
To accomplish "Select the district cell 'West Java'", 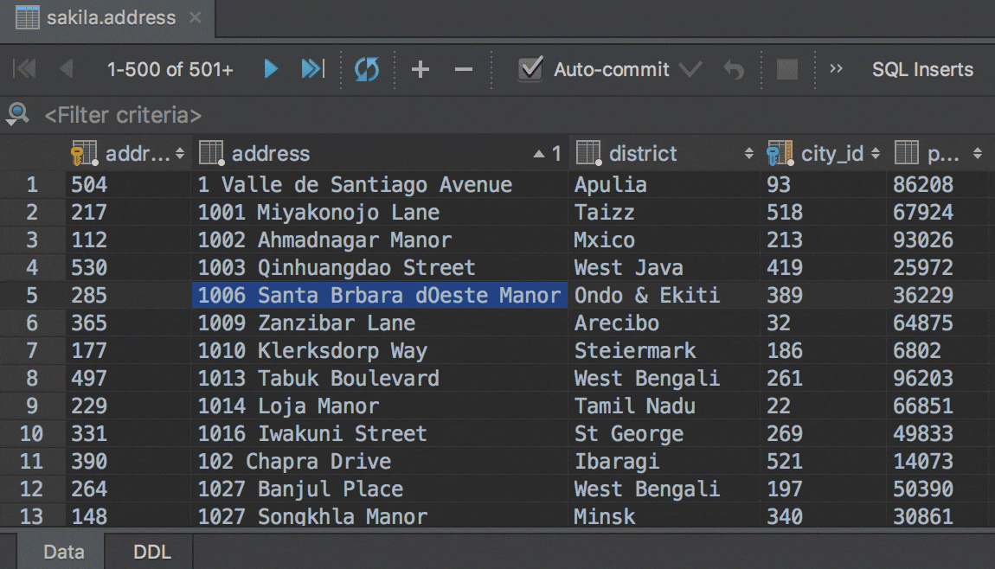I will point(664,268).
